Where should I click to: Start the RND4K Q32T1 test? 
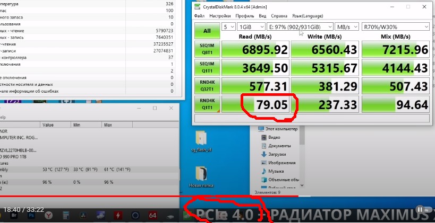(x=207, y=86)
